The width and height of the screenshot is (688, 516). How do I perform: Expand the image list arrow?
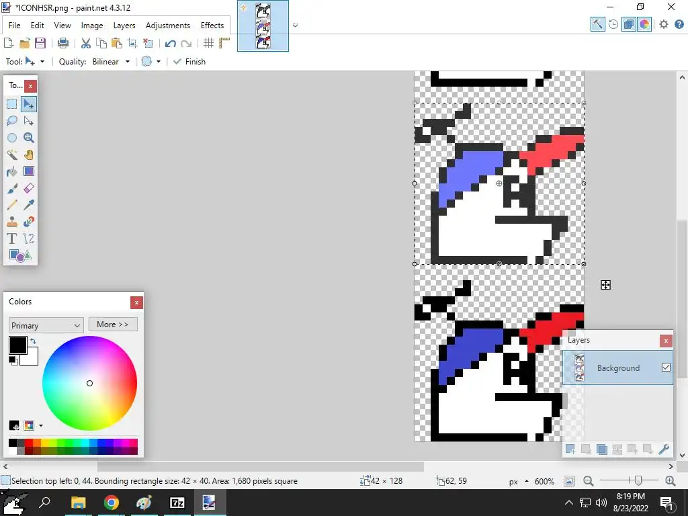point(296,25)
